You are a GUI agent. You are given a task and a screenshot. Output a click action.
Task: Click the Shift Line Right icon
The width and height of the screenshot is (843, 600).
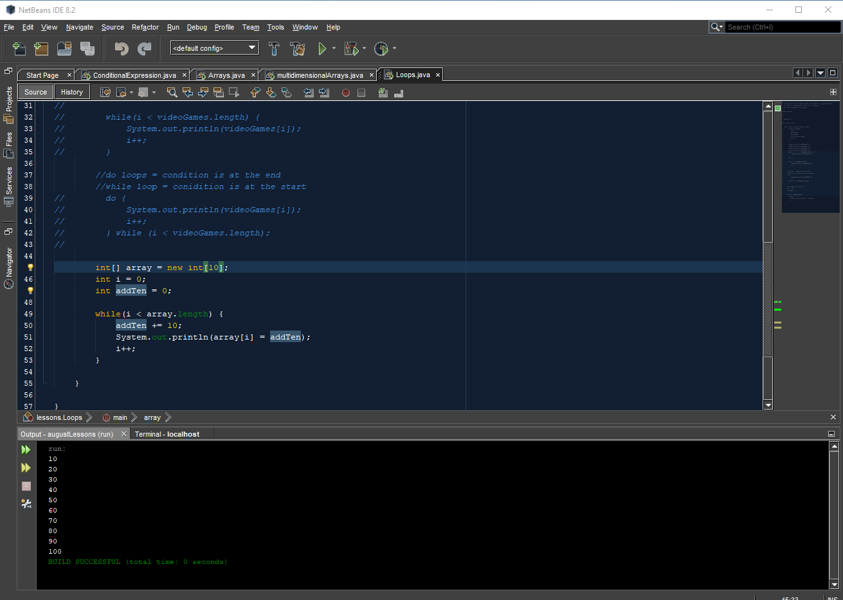click(324, 93)
